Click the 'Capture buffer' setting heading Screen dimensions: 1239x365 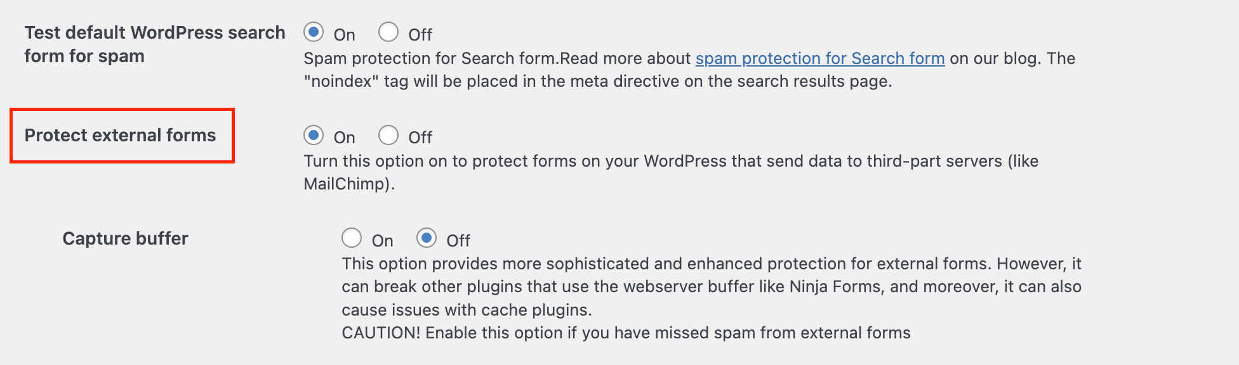click(125, 238)
